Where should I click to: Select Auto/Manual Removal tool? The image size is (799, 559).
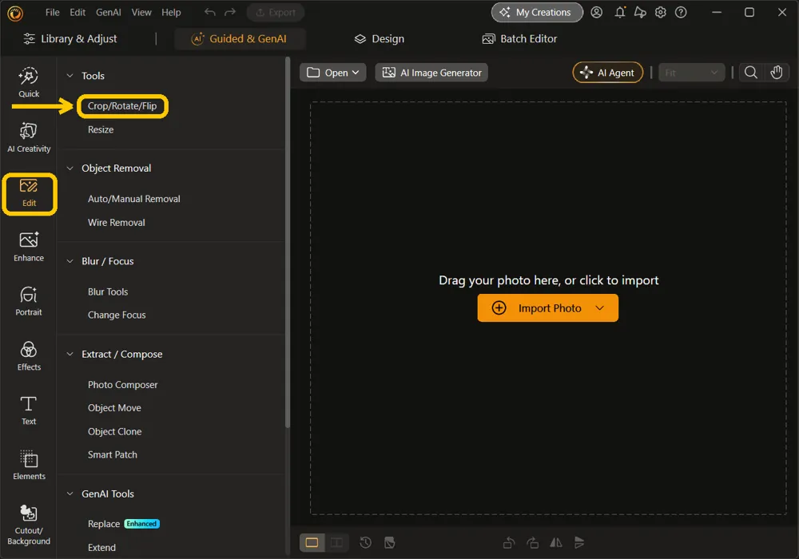click(x=134, y=199)
